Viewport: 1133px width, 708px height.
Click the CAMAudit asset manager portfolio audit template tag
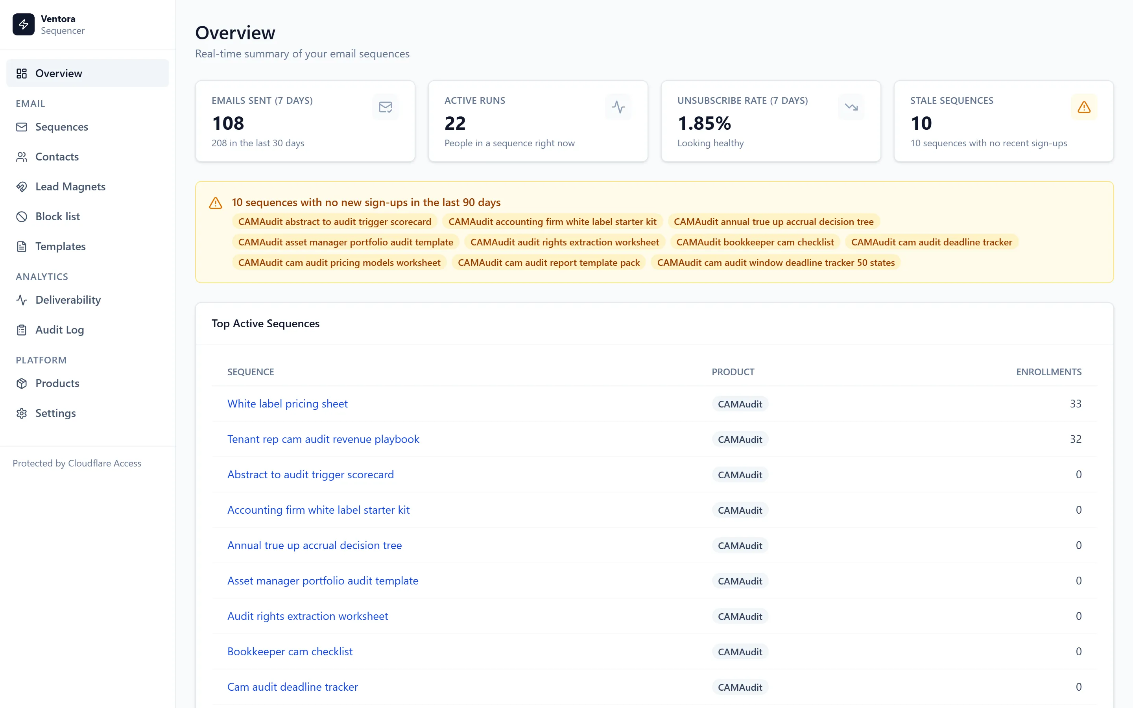pyautogui.click(x=345, y=242)
